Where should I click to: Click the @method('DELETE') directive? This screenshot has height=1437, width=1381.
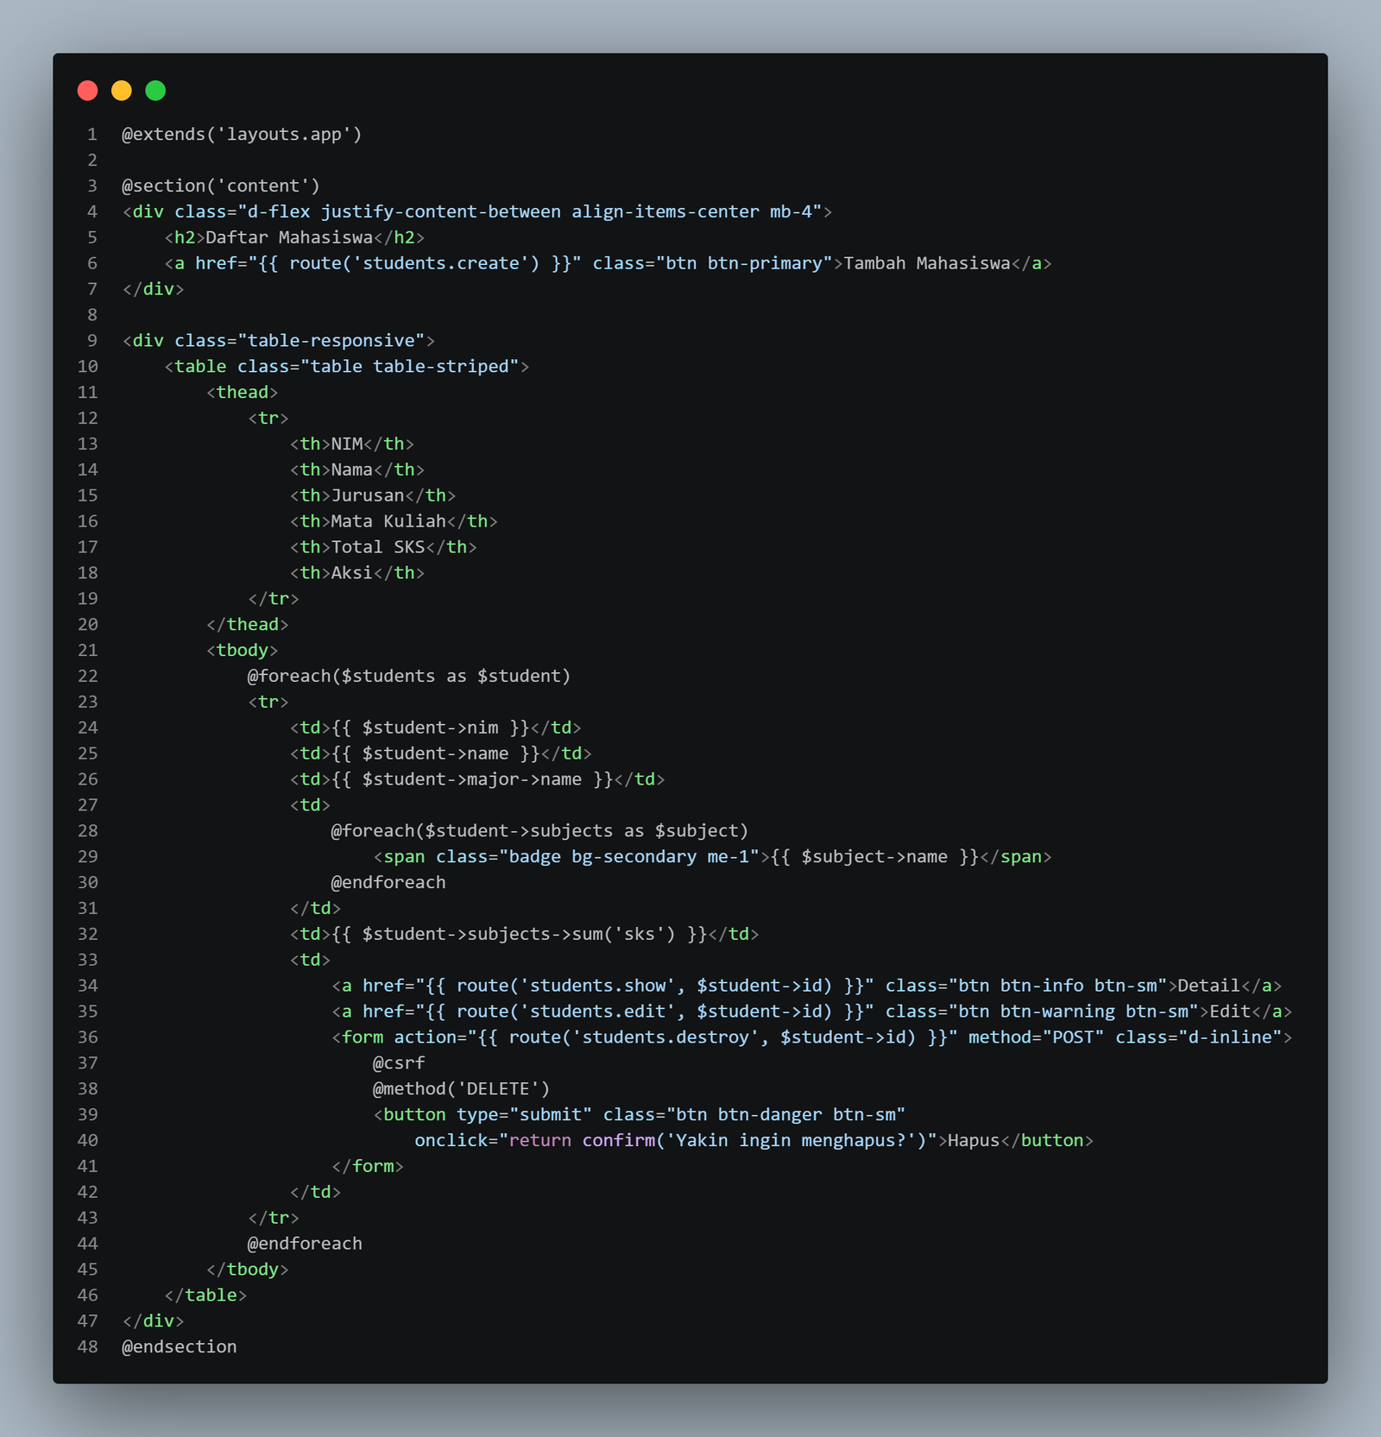pyautogui.click(x=462, y=1089)
